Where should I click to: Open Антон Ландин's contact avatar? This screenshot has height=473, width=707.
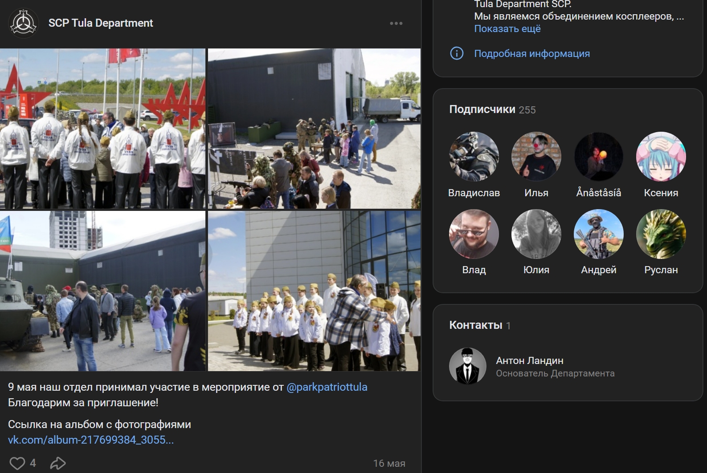click(x=468, y=366)
